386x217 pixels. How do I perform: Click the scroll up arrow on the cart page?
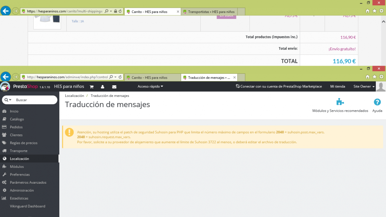point(383,22)
